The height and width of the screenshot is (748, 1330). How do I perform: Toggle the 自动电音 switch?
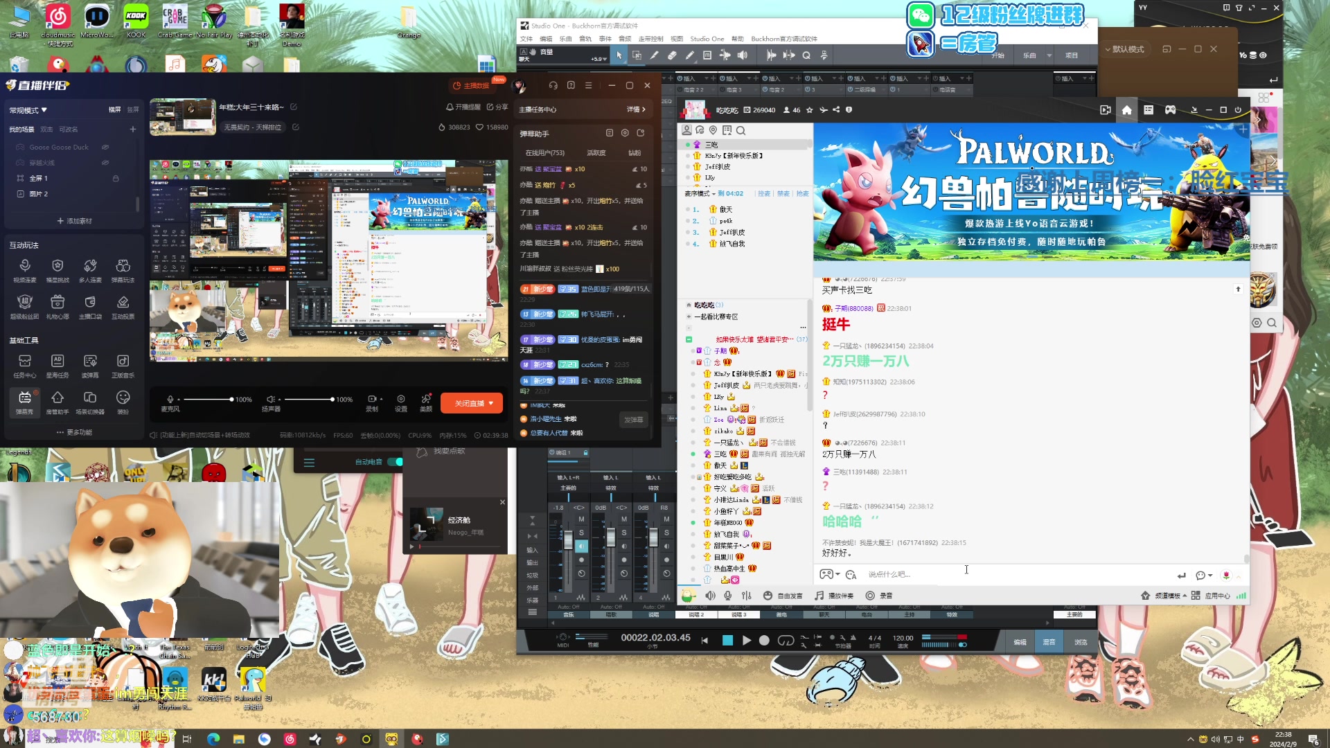coord(395,462)
